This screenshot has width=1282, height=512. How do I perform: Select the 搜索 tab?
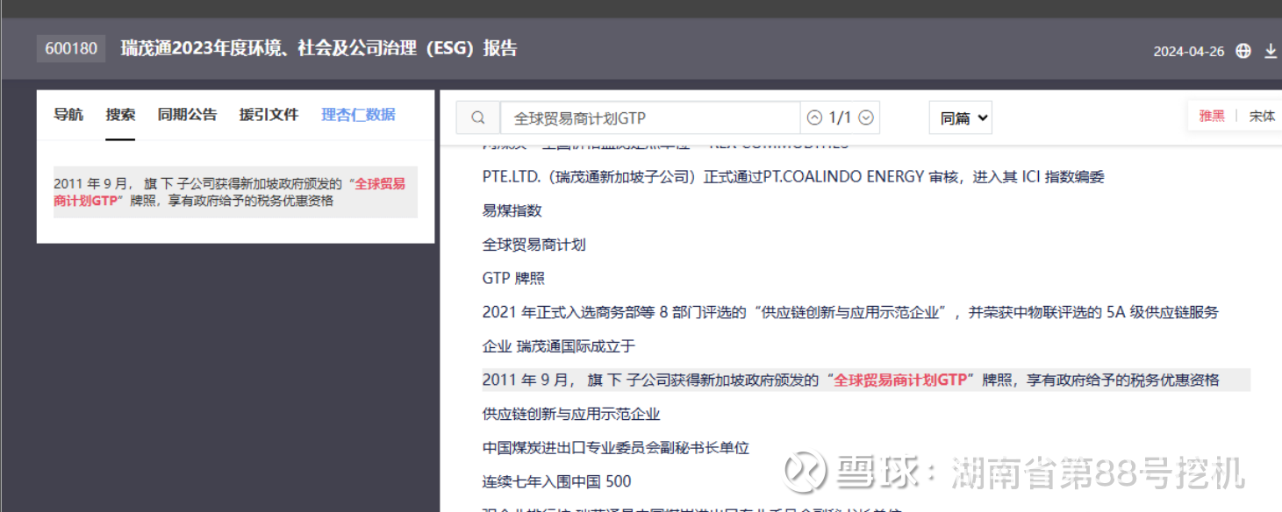tap(120, 114)
